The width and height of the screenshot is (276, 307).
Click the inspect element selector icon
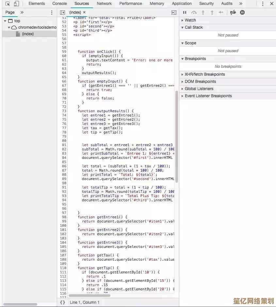8,4
